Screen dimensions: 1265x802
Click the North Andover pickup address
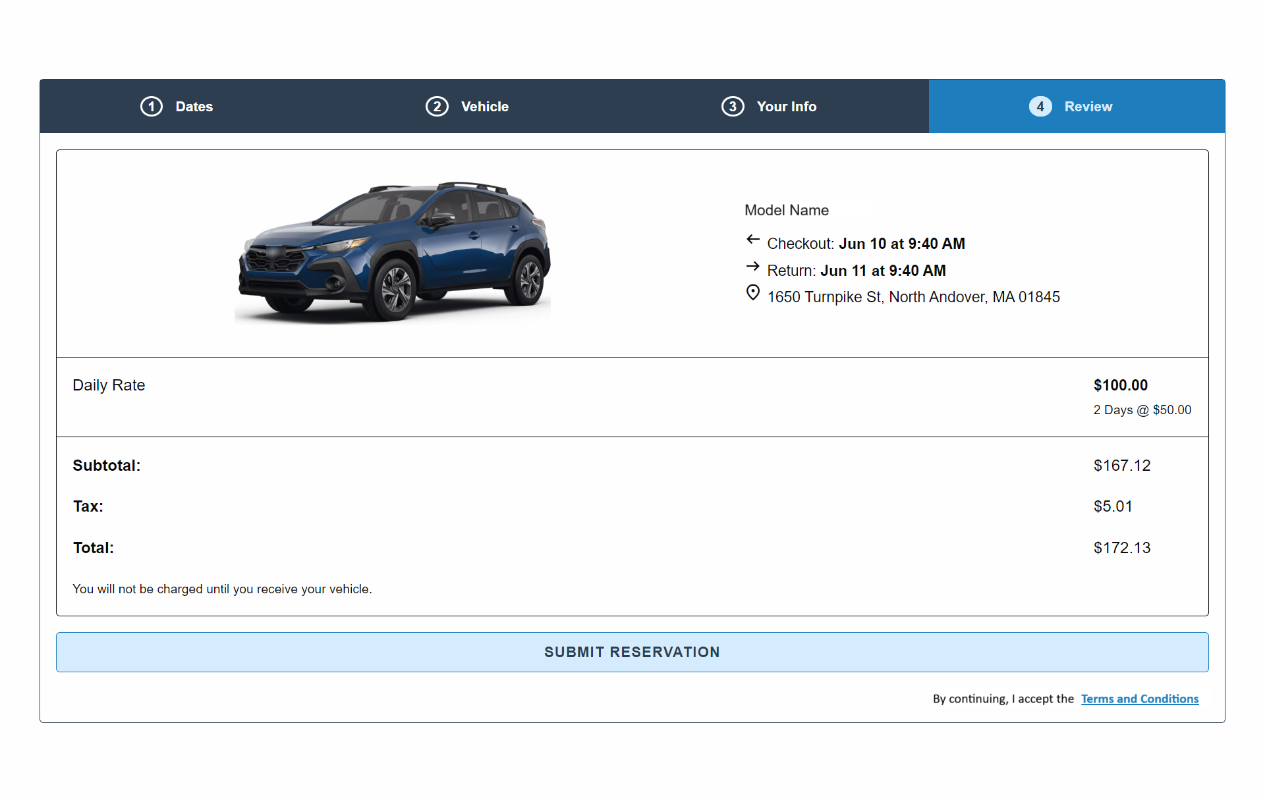pos(913,297)
